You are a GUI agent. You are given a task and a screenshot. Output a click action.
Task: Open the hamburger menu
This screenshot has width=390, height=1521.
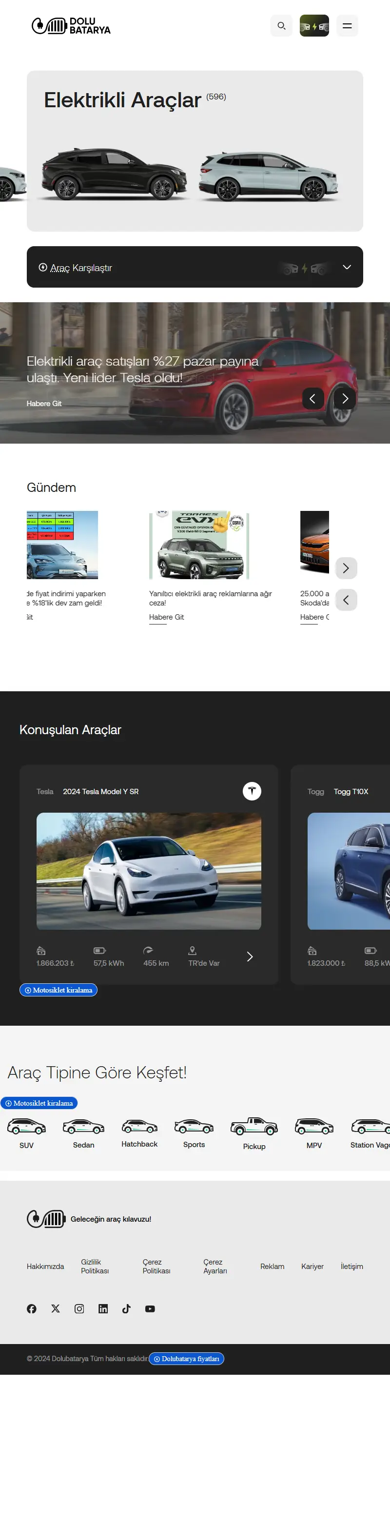point(348,26)
